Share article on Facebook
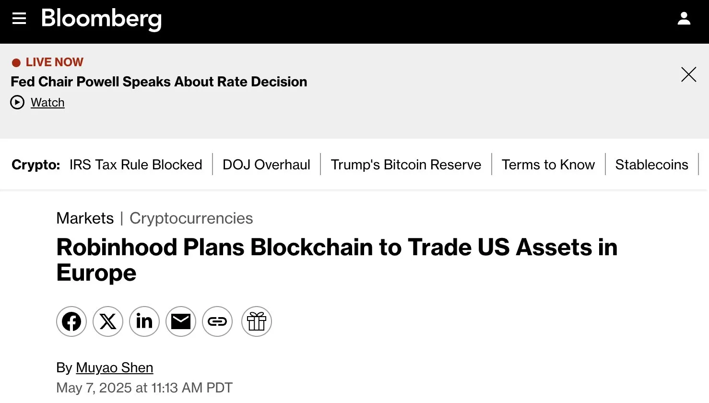The image size is (709, 403). tap(71, 321)
